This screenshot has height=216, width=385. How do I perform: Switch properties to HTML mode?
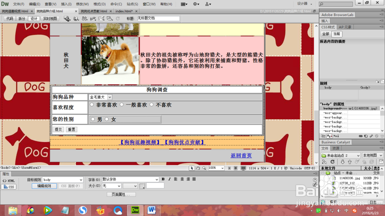tap(9, 181)
